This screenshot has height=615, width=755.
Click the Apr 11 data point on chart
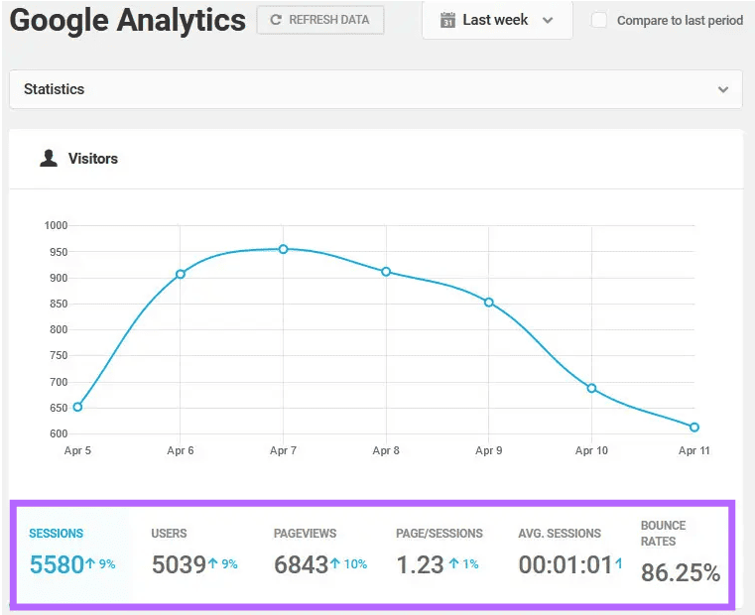[x=693, y=428]
